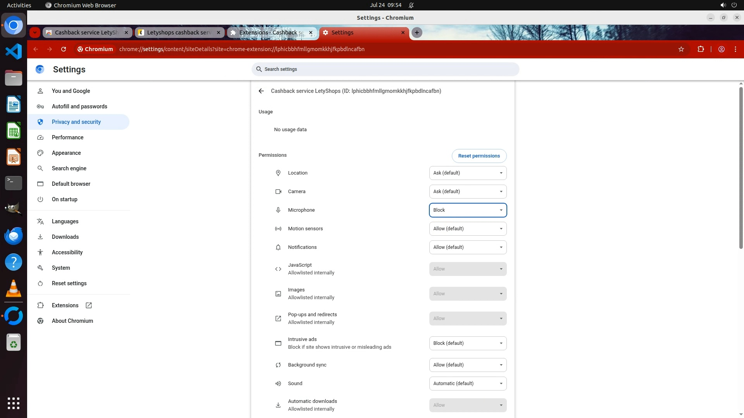Click the Search settings field

tap(385, 69)
